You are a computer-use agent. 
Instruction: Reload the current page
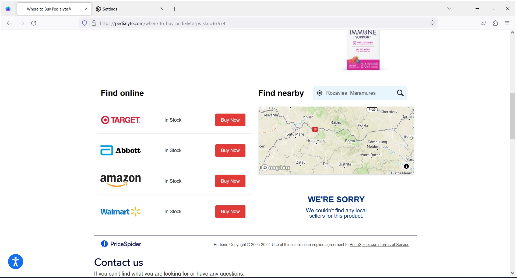tap(34, 23)
